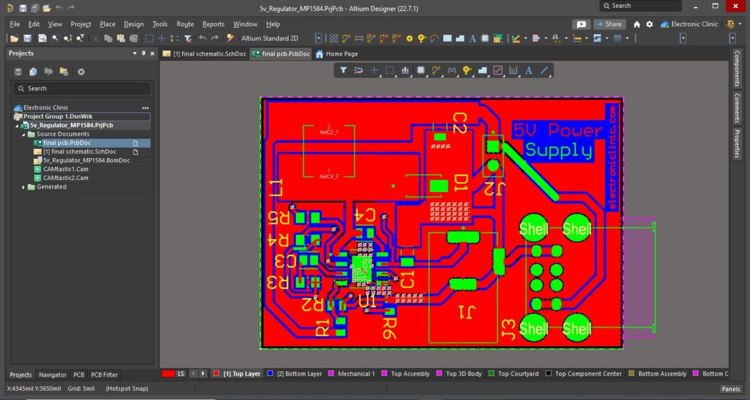Click the Selection Filter funnel in the Active Bar
This screenshot has height=400, width=750.
coord(343,70)
